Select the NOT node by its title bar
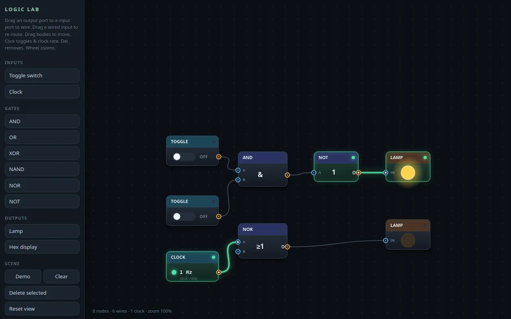This screenshot has height=319, width=511. 336,158
